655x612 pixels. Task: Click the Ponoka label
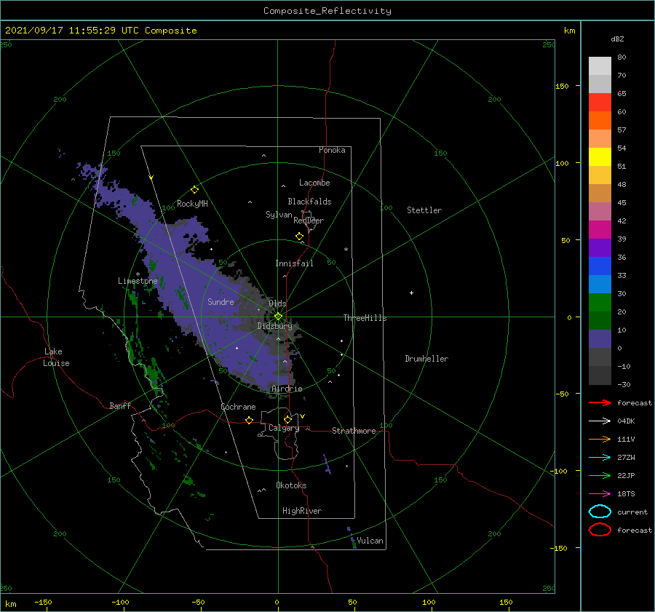point(332,150)
